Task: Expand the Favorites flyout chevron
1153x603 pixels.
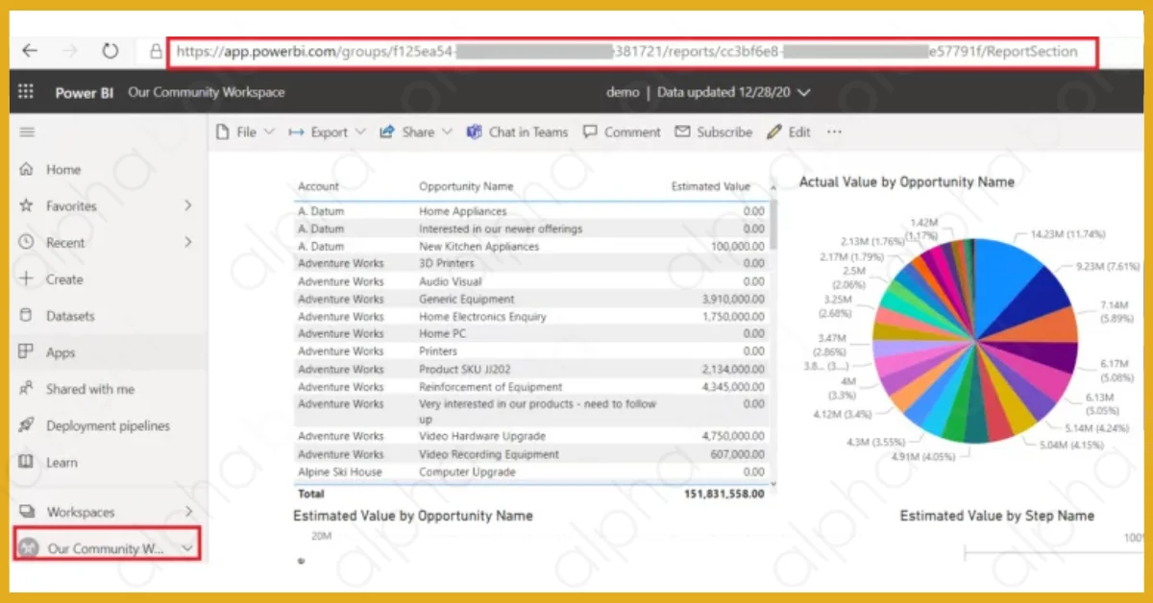Action: point(188,206)
